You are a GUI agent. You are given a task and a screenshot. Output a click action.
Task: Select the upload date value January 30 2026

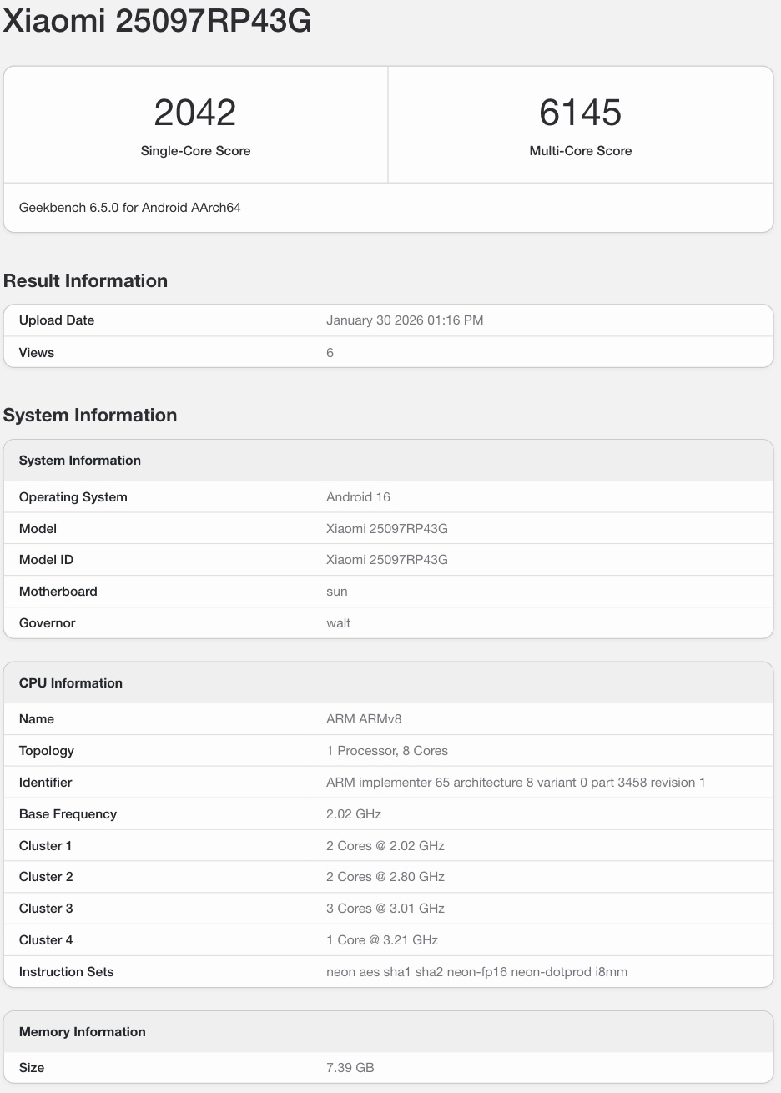[x=405, y=320]
